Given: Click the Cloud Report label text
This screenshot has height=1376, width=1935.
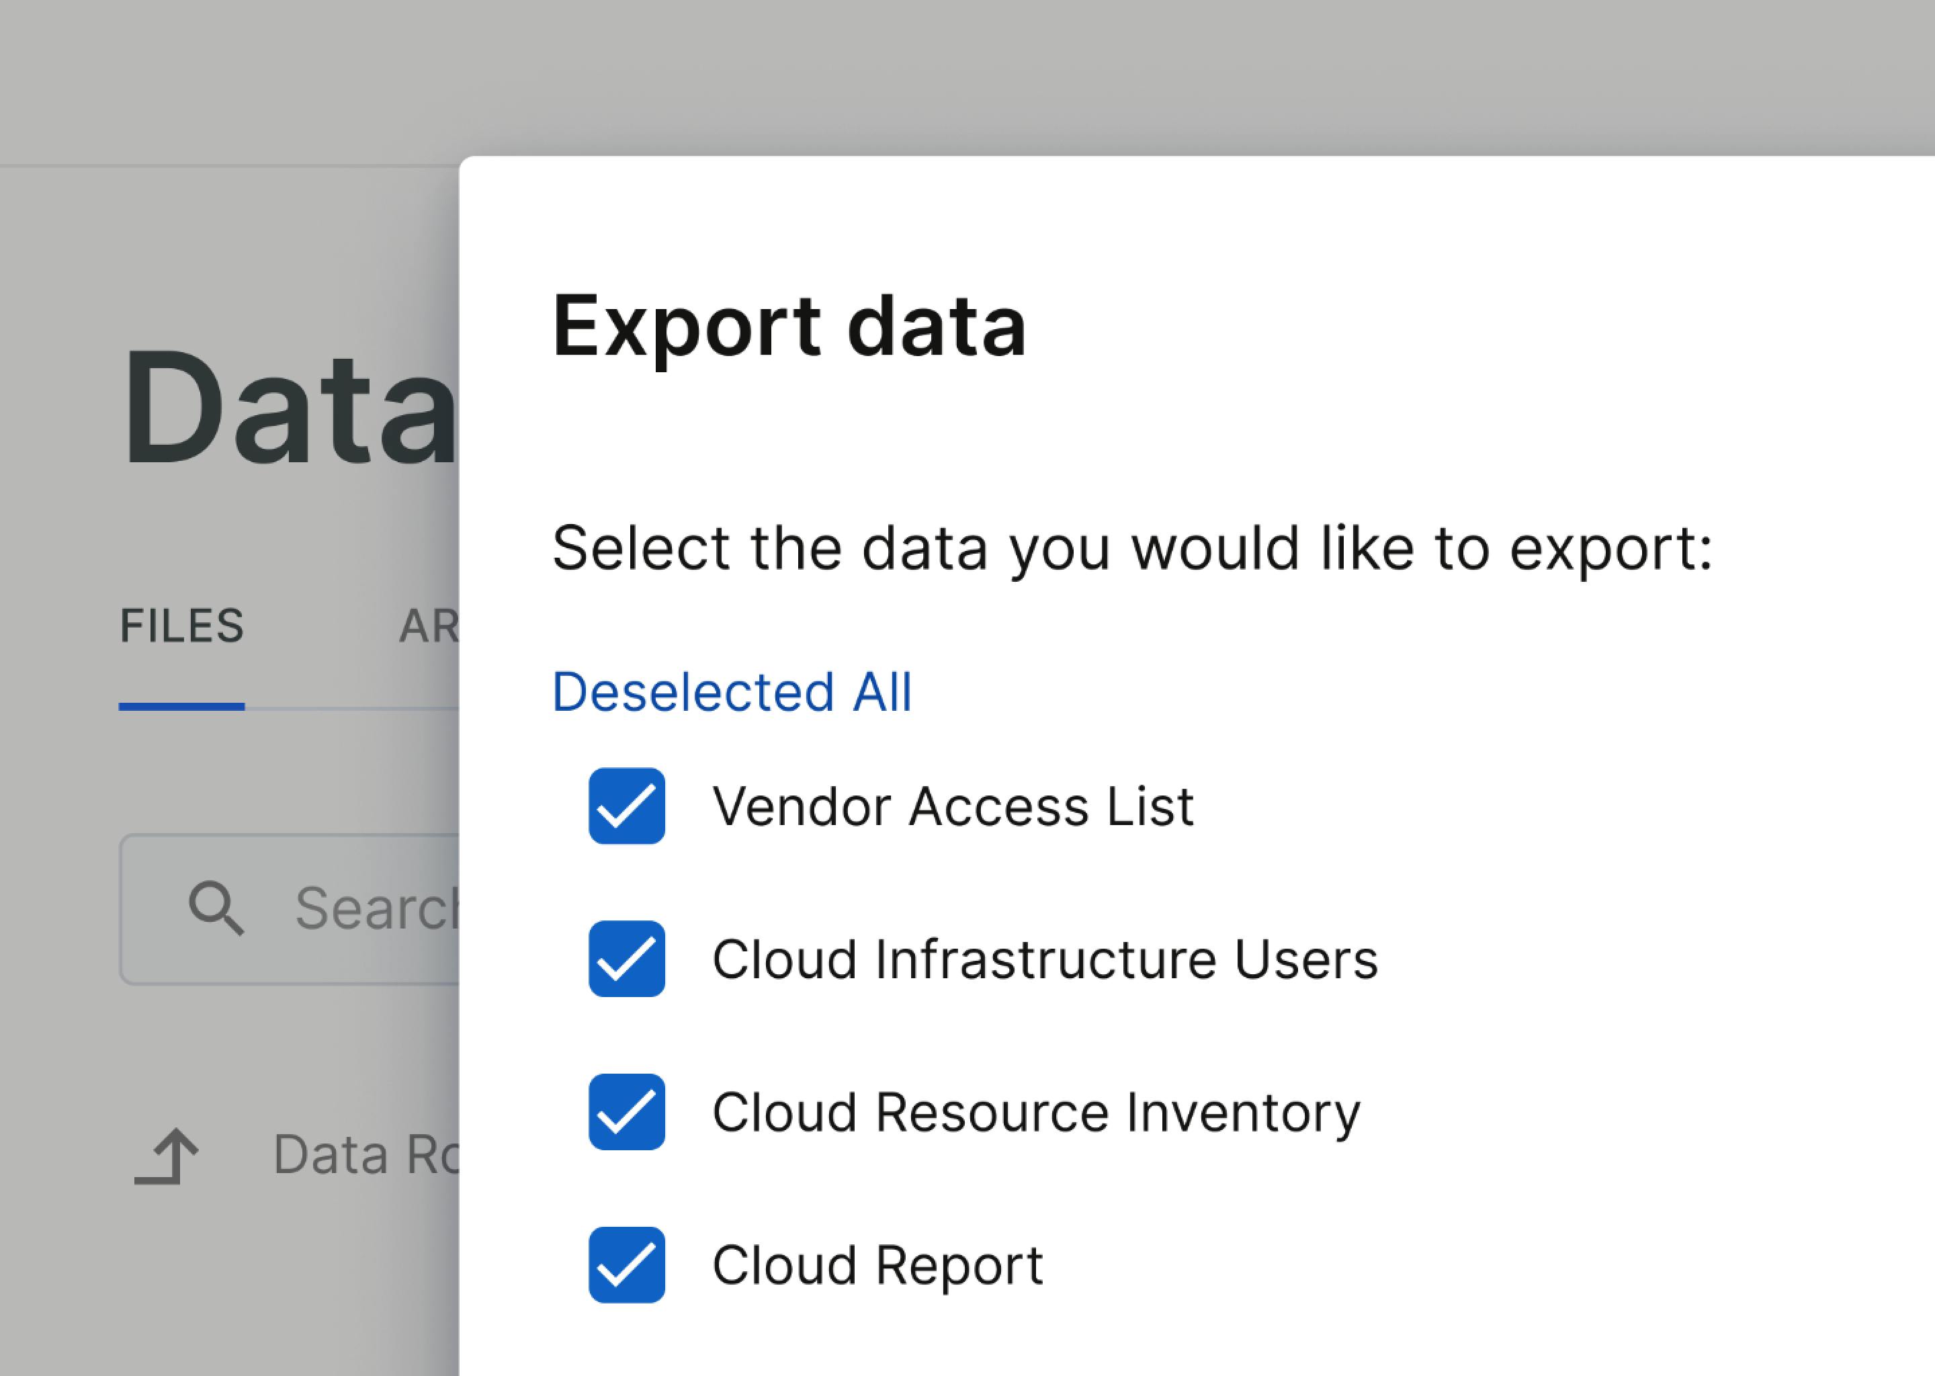Looking at the screenshot, I should [877, 1266].
